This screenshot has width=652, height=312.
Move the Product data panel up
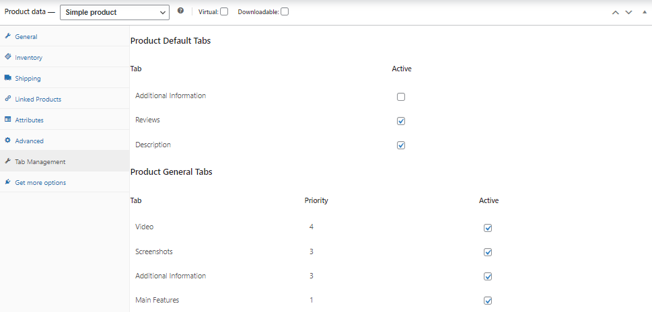(x=615, y=12)
